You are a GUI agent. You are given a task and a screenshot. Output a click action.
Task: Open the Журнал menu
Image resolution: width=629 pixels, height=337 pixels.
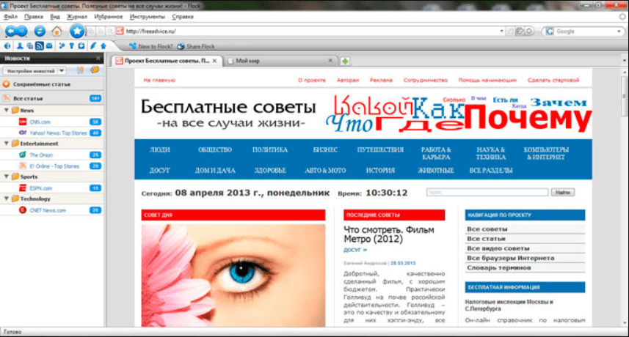pos(77,15)
